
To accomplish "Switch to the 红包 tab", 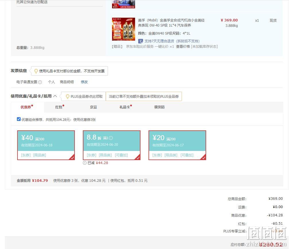I will [59, 107].
